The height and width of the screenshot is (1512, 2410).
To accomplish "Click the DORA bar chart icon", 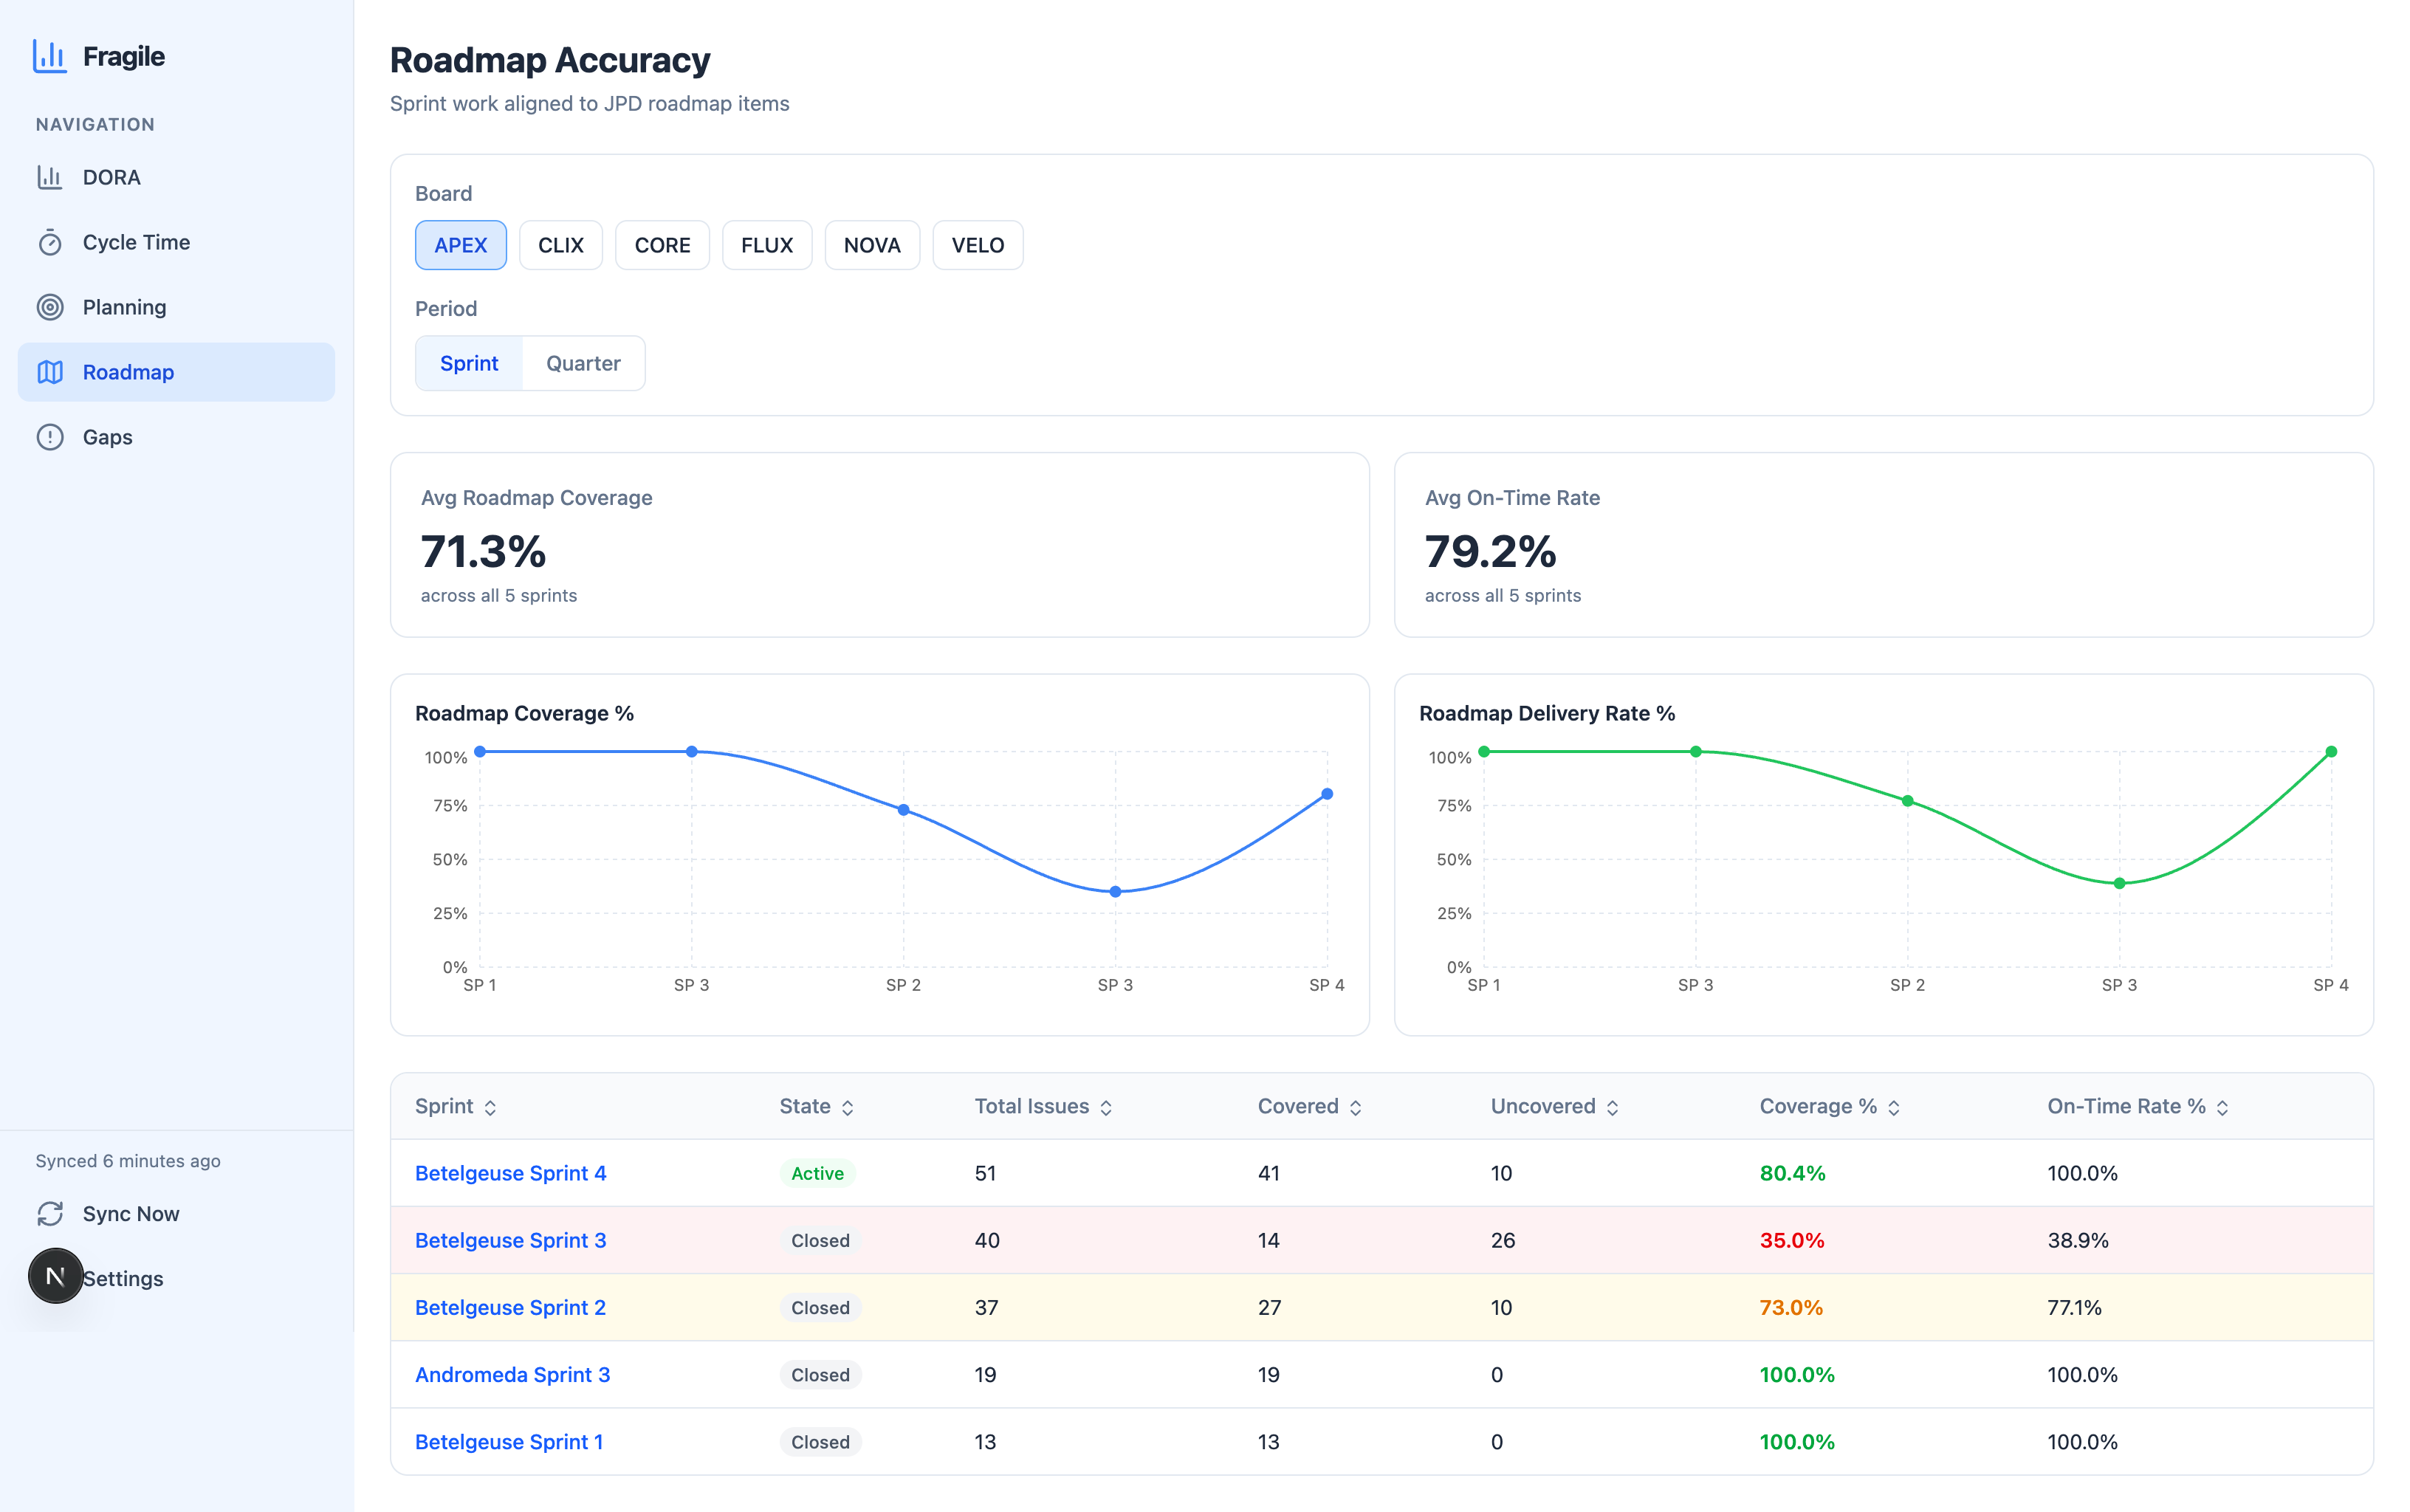I will (50, 177).
